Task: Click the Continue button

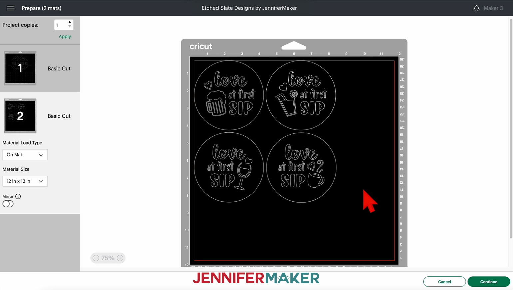Action: (x=489, y=282)
